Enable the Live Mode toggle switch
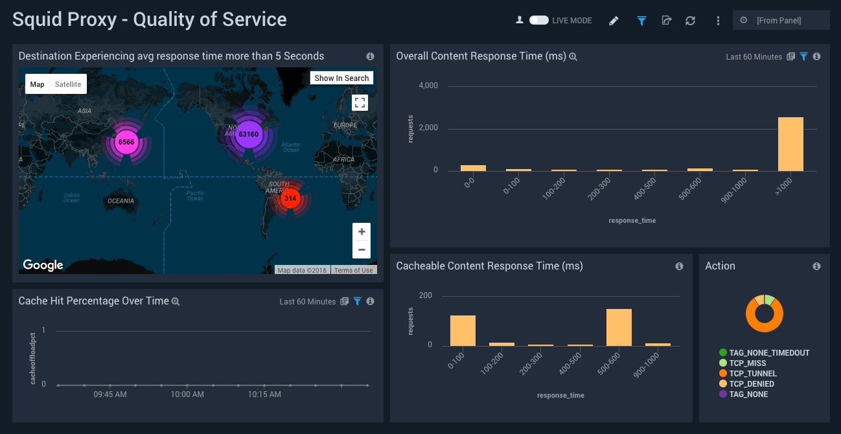 click(x=538, y=20)
